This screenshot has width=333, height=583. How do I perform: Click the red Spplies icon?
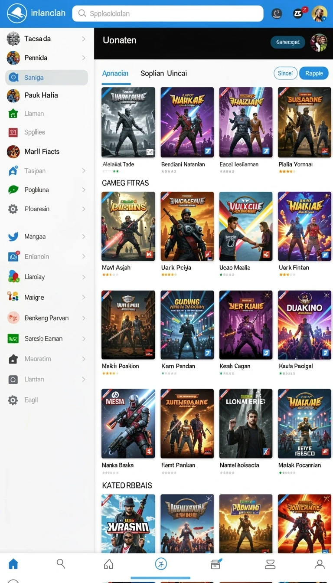(x=13, y=132)
